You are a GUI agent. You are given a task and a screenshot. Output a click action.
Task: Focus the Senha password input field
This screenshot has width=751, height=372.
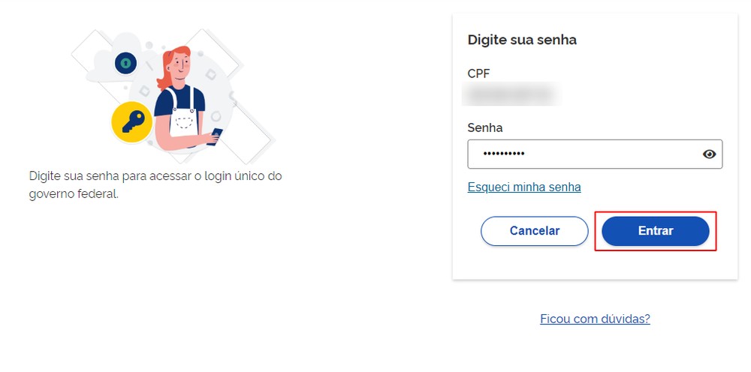click(595, 154)
